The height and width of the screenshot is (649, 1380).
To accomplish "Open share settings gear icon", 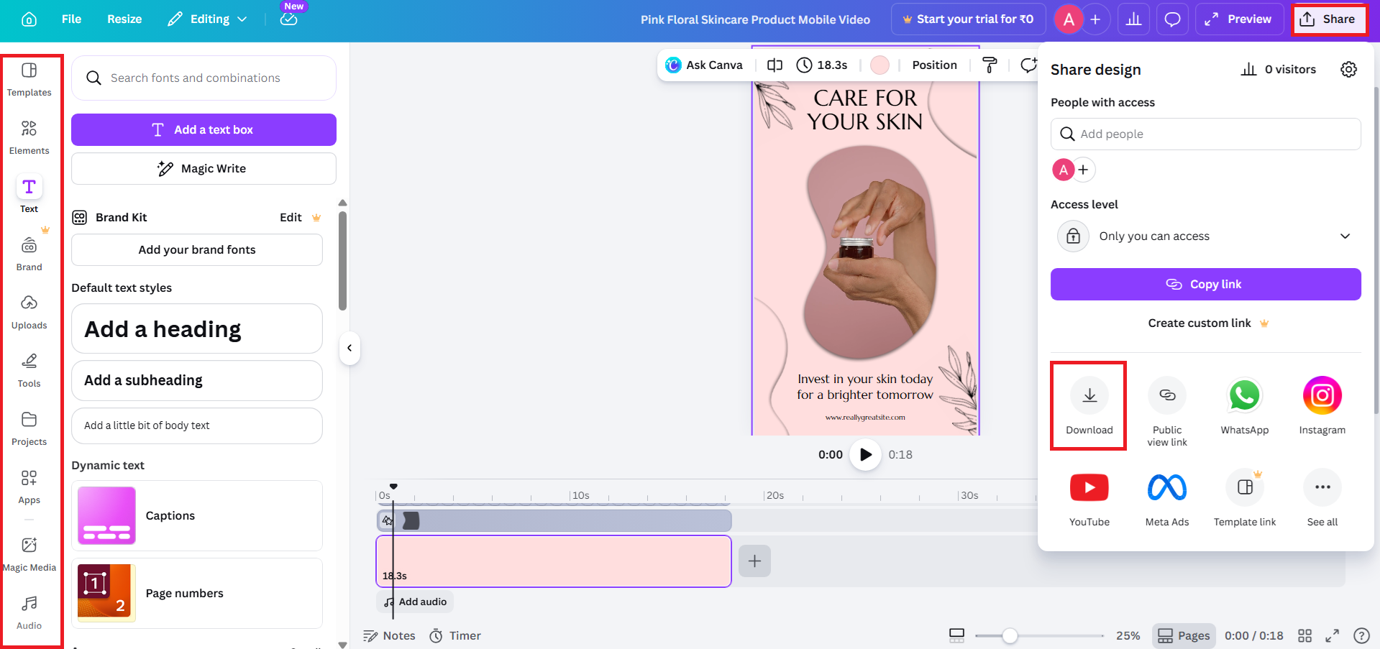I will pos(1348,69).
